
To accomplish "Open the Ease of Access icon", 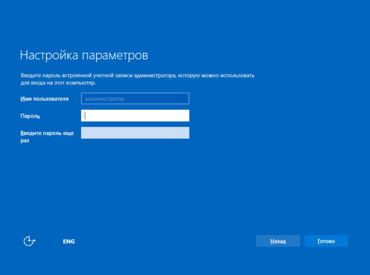I will (x=29, y=241).
